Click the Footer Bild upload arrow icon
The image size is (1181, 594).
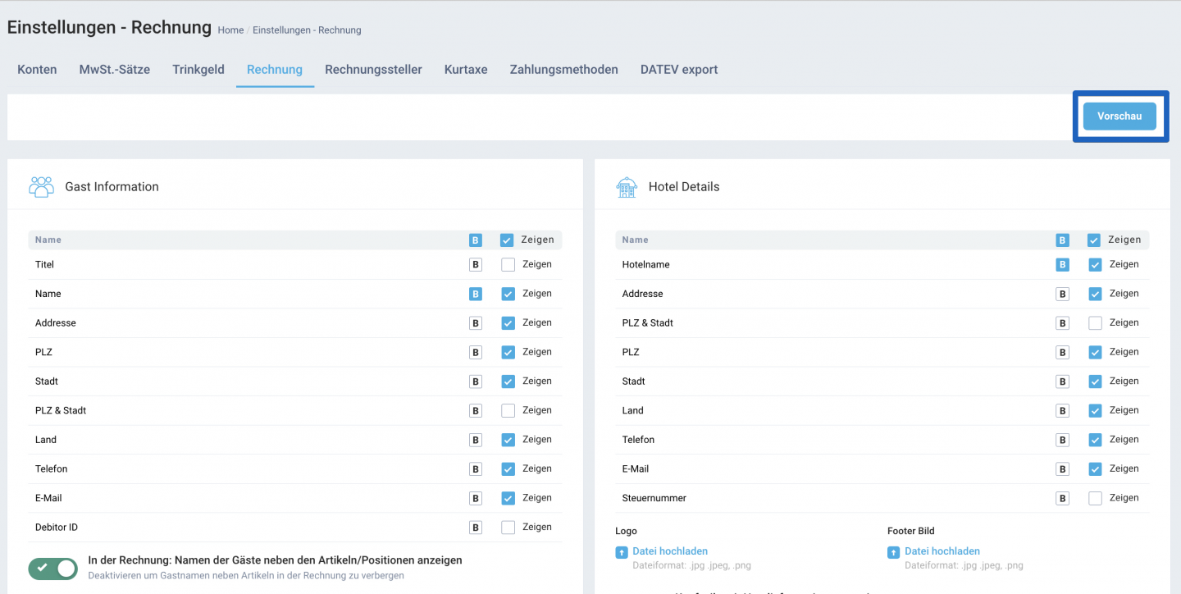894,552
